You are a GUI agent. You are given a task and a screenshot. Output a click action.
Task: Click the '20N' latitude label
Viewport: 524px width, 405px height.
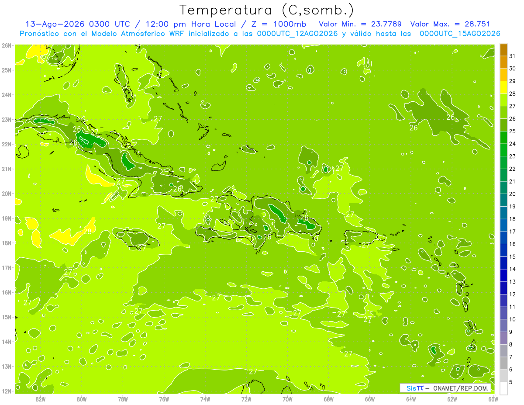pyautogui.click(x=7, y=194)
